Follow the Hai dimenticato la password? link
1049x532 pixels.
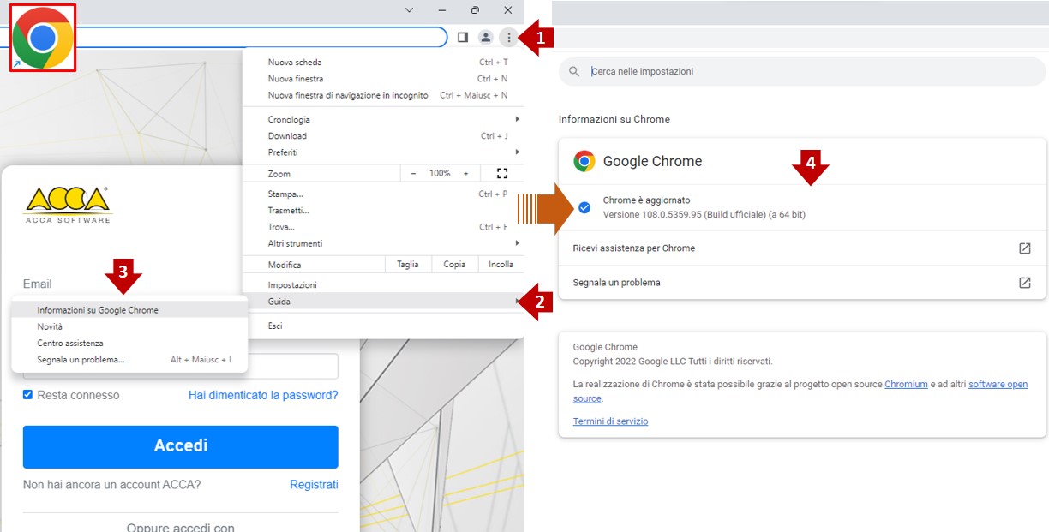263,395
